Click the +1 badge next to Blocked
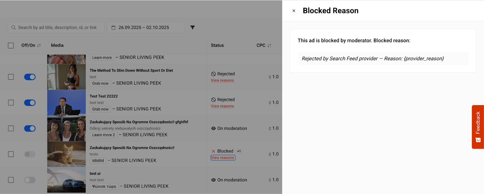 point(239,151)
